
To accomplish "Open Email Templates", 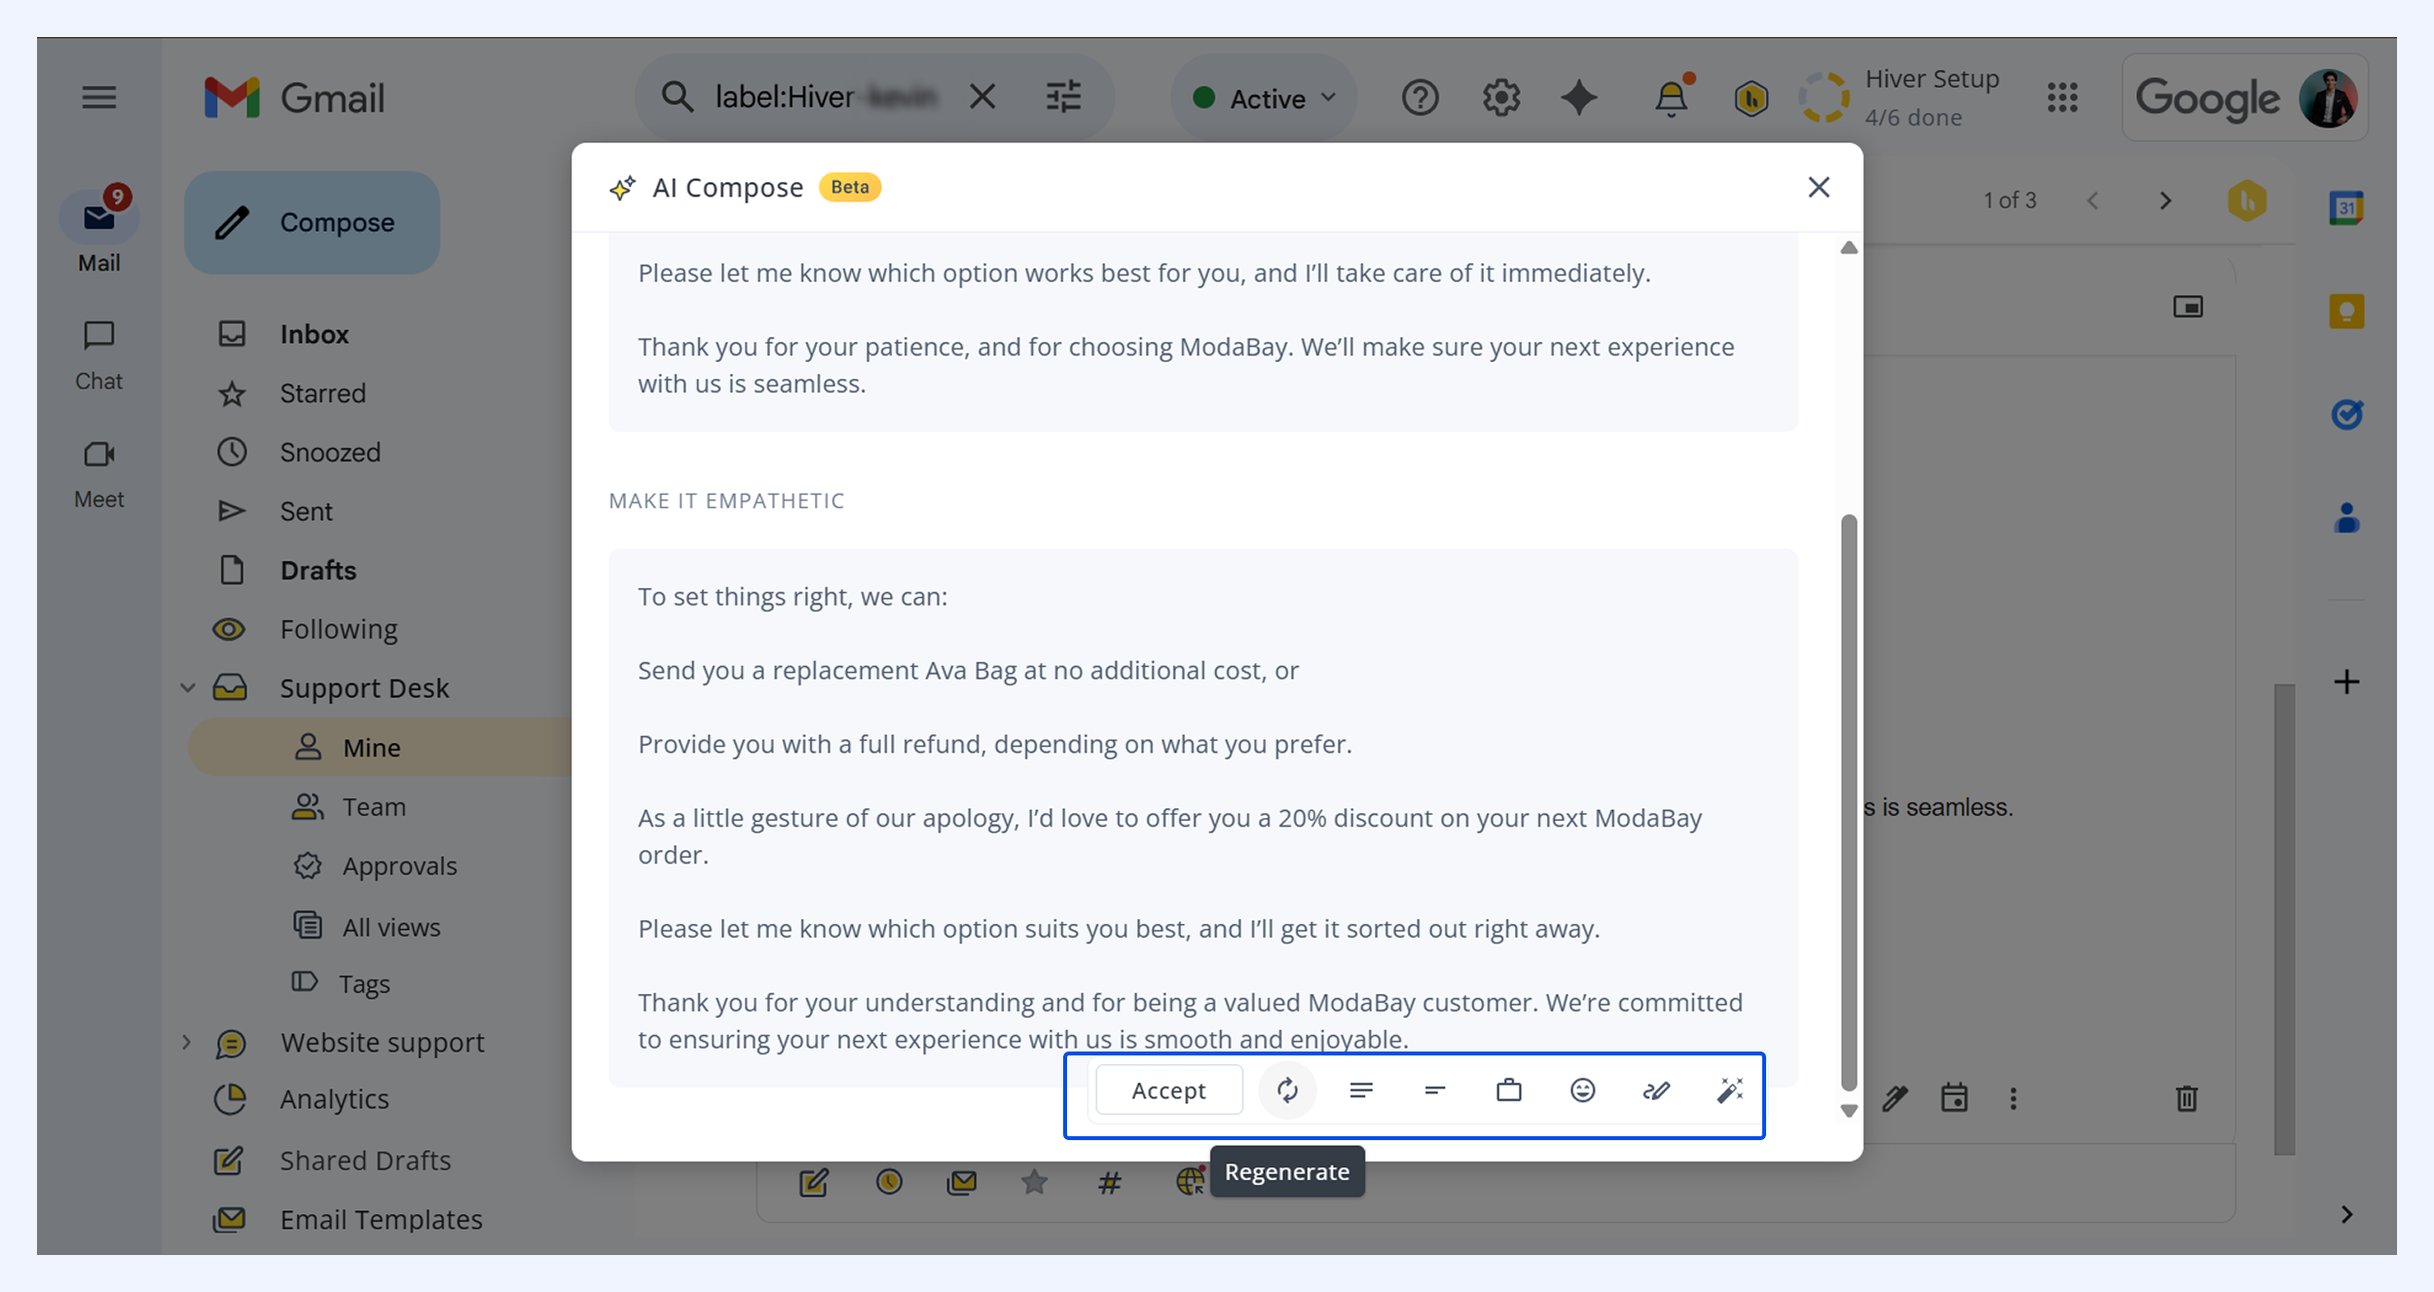I will (x=381, y=1220).
